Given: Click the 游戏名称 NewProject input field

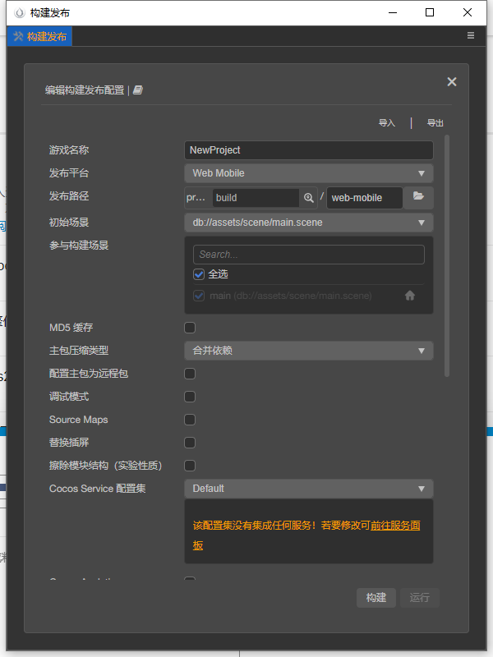Looking at the screenshot, I should (x=309, y=150).
